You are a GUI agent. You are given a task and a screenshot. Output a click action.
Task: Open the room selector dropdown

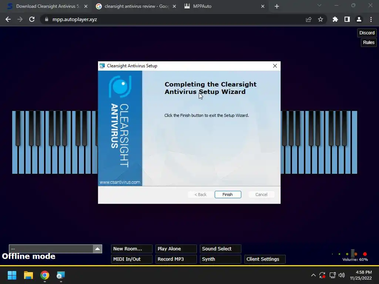(56, 249)
